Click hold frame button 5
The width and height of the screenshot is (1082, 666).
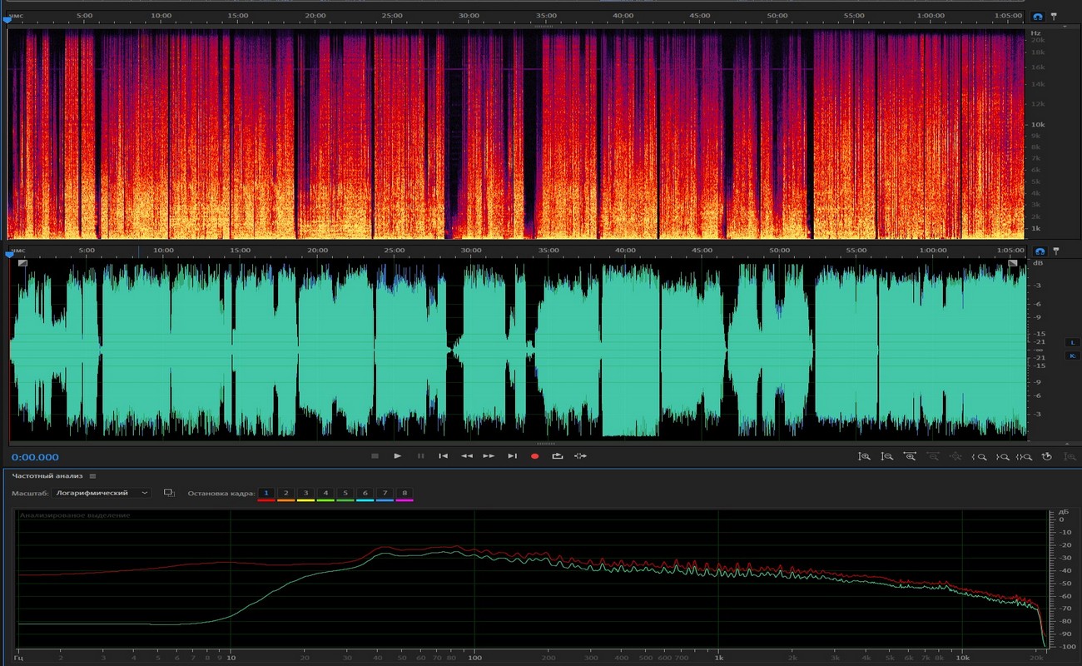[x=345, y=493]
